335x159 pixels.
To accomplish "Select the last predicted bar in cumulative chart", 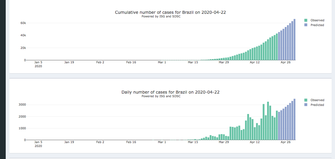I will coord(294,40).
